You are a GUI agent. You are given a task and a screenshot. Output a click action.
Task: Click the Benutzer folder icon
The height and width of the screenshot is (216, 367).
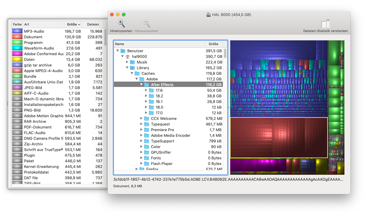123,51
